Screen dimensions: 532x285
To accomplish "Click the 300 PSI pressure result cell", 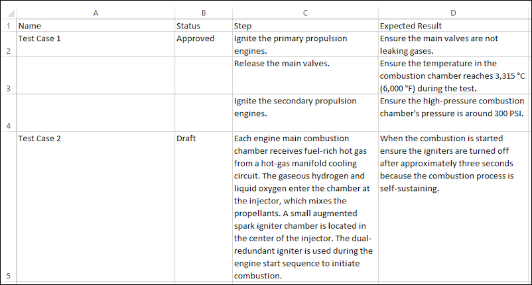I will (x=453, y=113).
